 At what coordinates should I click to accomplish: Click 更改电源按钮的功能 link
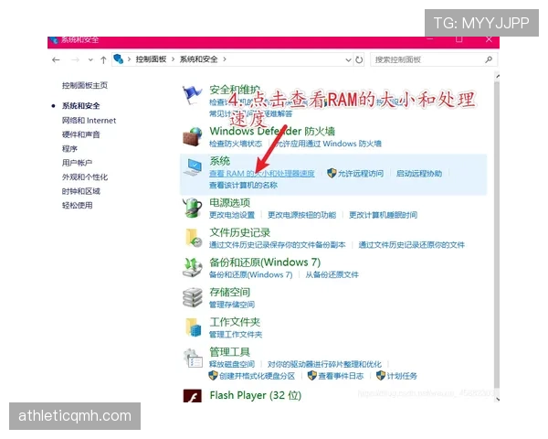click(x=301, y=215)
